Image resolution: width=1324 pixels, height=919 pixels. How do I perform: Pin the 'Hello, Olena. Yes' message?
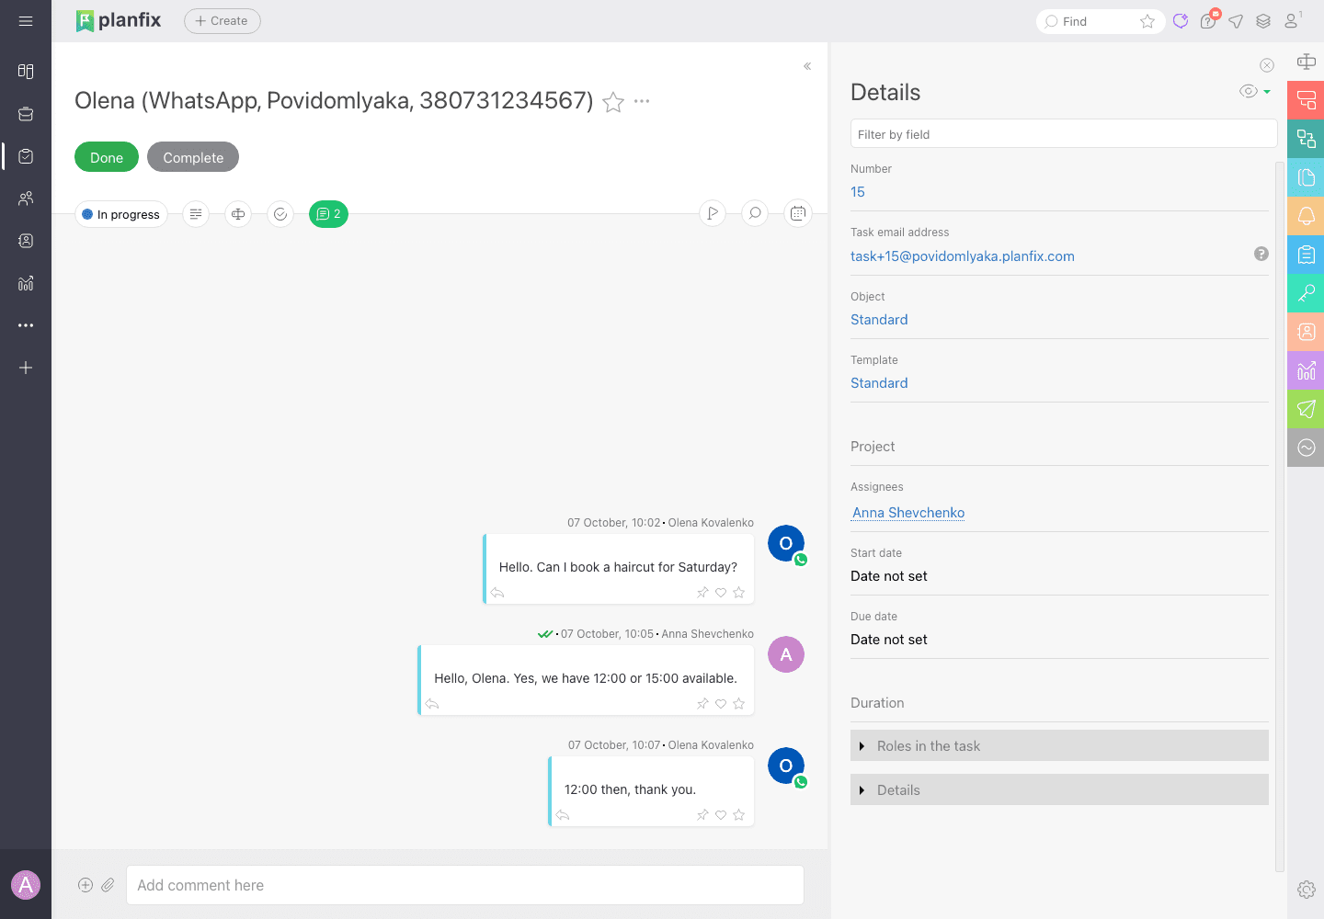click(702, 704)
